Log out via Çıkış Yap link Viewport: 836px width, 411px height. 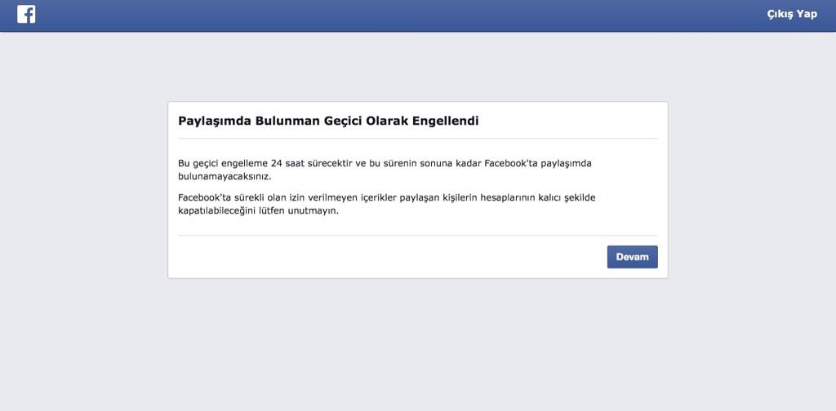[792, 15]
